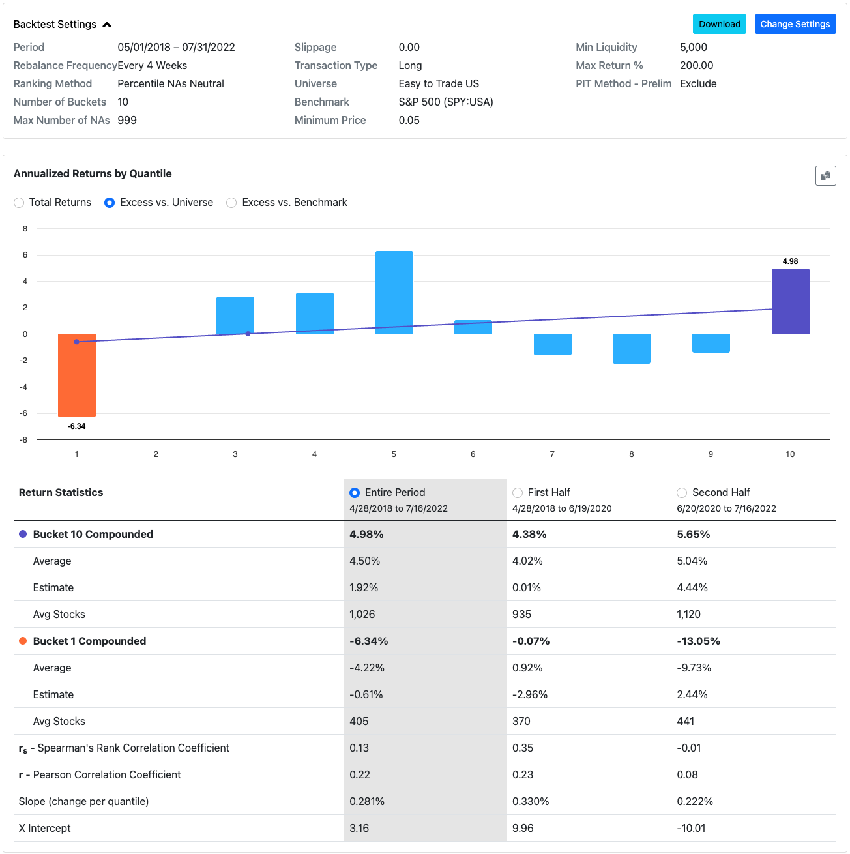Click the trend line start point on bucket 1
Screen dimensions: 850x854
pyautogui.click(x=77, y=342)
